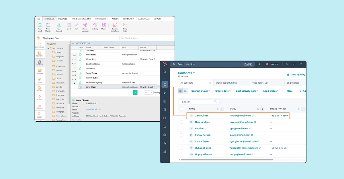
Task: Click the New Matter icon
Action: [48, 27]
